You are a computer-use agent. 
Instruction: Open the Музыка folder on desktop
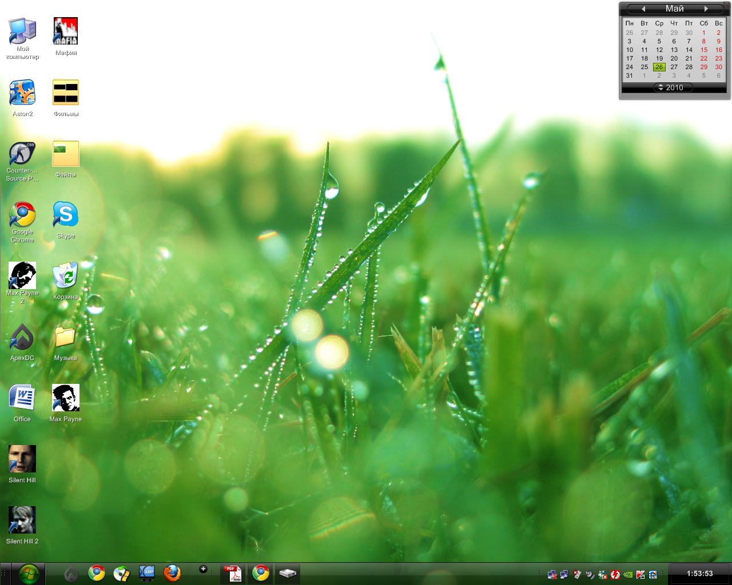(66, 338)
